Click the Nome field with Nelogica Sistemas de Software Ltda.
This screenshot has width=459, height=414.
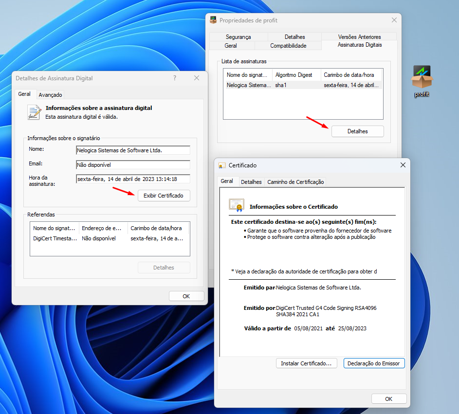pyautogui.click(x=133, y=150)
